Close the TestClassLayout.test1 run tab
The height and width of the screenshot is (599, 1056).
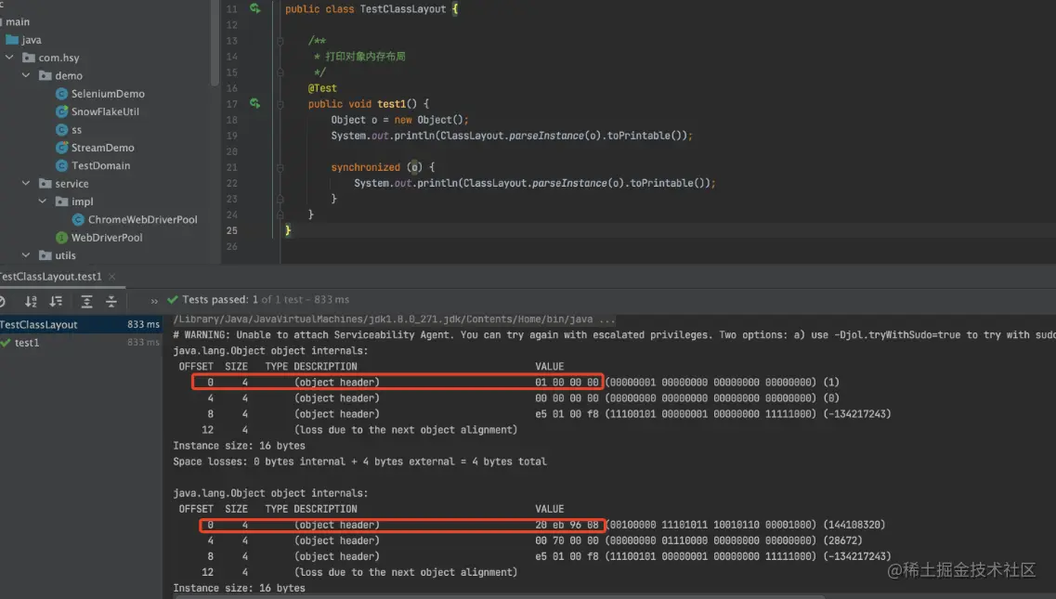[x=112, y=276]
